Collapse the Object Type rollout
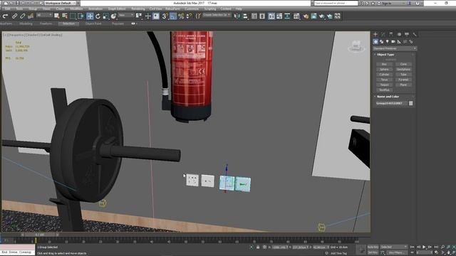Screen dimensions: 456x256 click(x=385, y=55)
